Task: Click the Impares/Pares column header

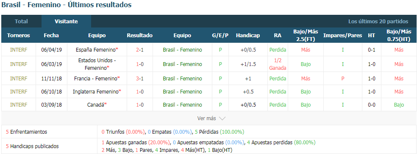Action: pyautogui.click(x=342, y=35)
